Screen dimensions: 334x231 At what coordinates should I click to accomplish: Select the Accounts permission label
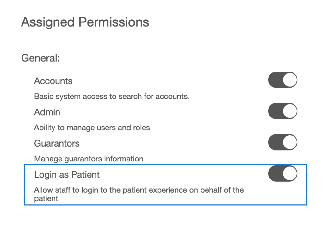point(53,81)
